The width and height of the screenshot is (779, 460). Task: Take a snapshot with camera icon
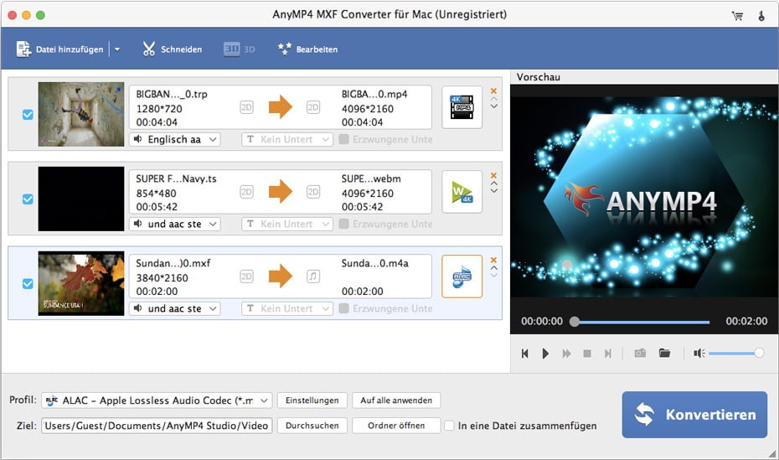[x=641, y=354]
